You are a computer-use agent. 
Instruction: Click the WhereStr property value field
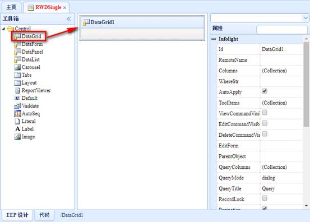coord(281,81)
